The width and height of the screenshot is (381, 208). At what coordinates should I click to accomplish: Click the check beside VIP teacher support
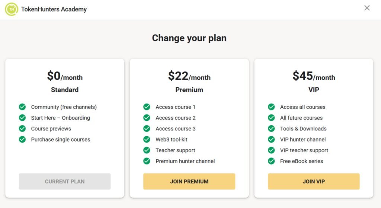click(x=271, y=150)
